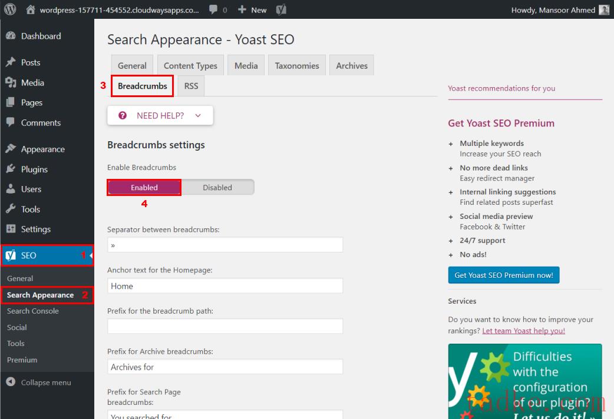Click the WordPress logo in admin bar
Viewport: 614px width, 419px height.
[x=10, y=9]
